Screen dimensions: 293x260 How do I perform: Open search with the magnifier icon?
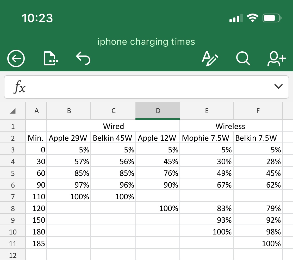(x=243, y=58)
